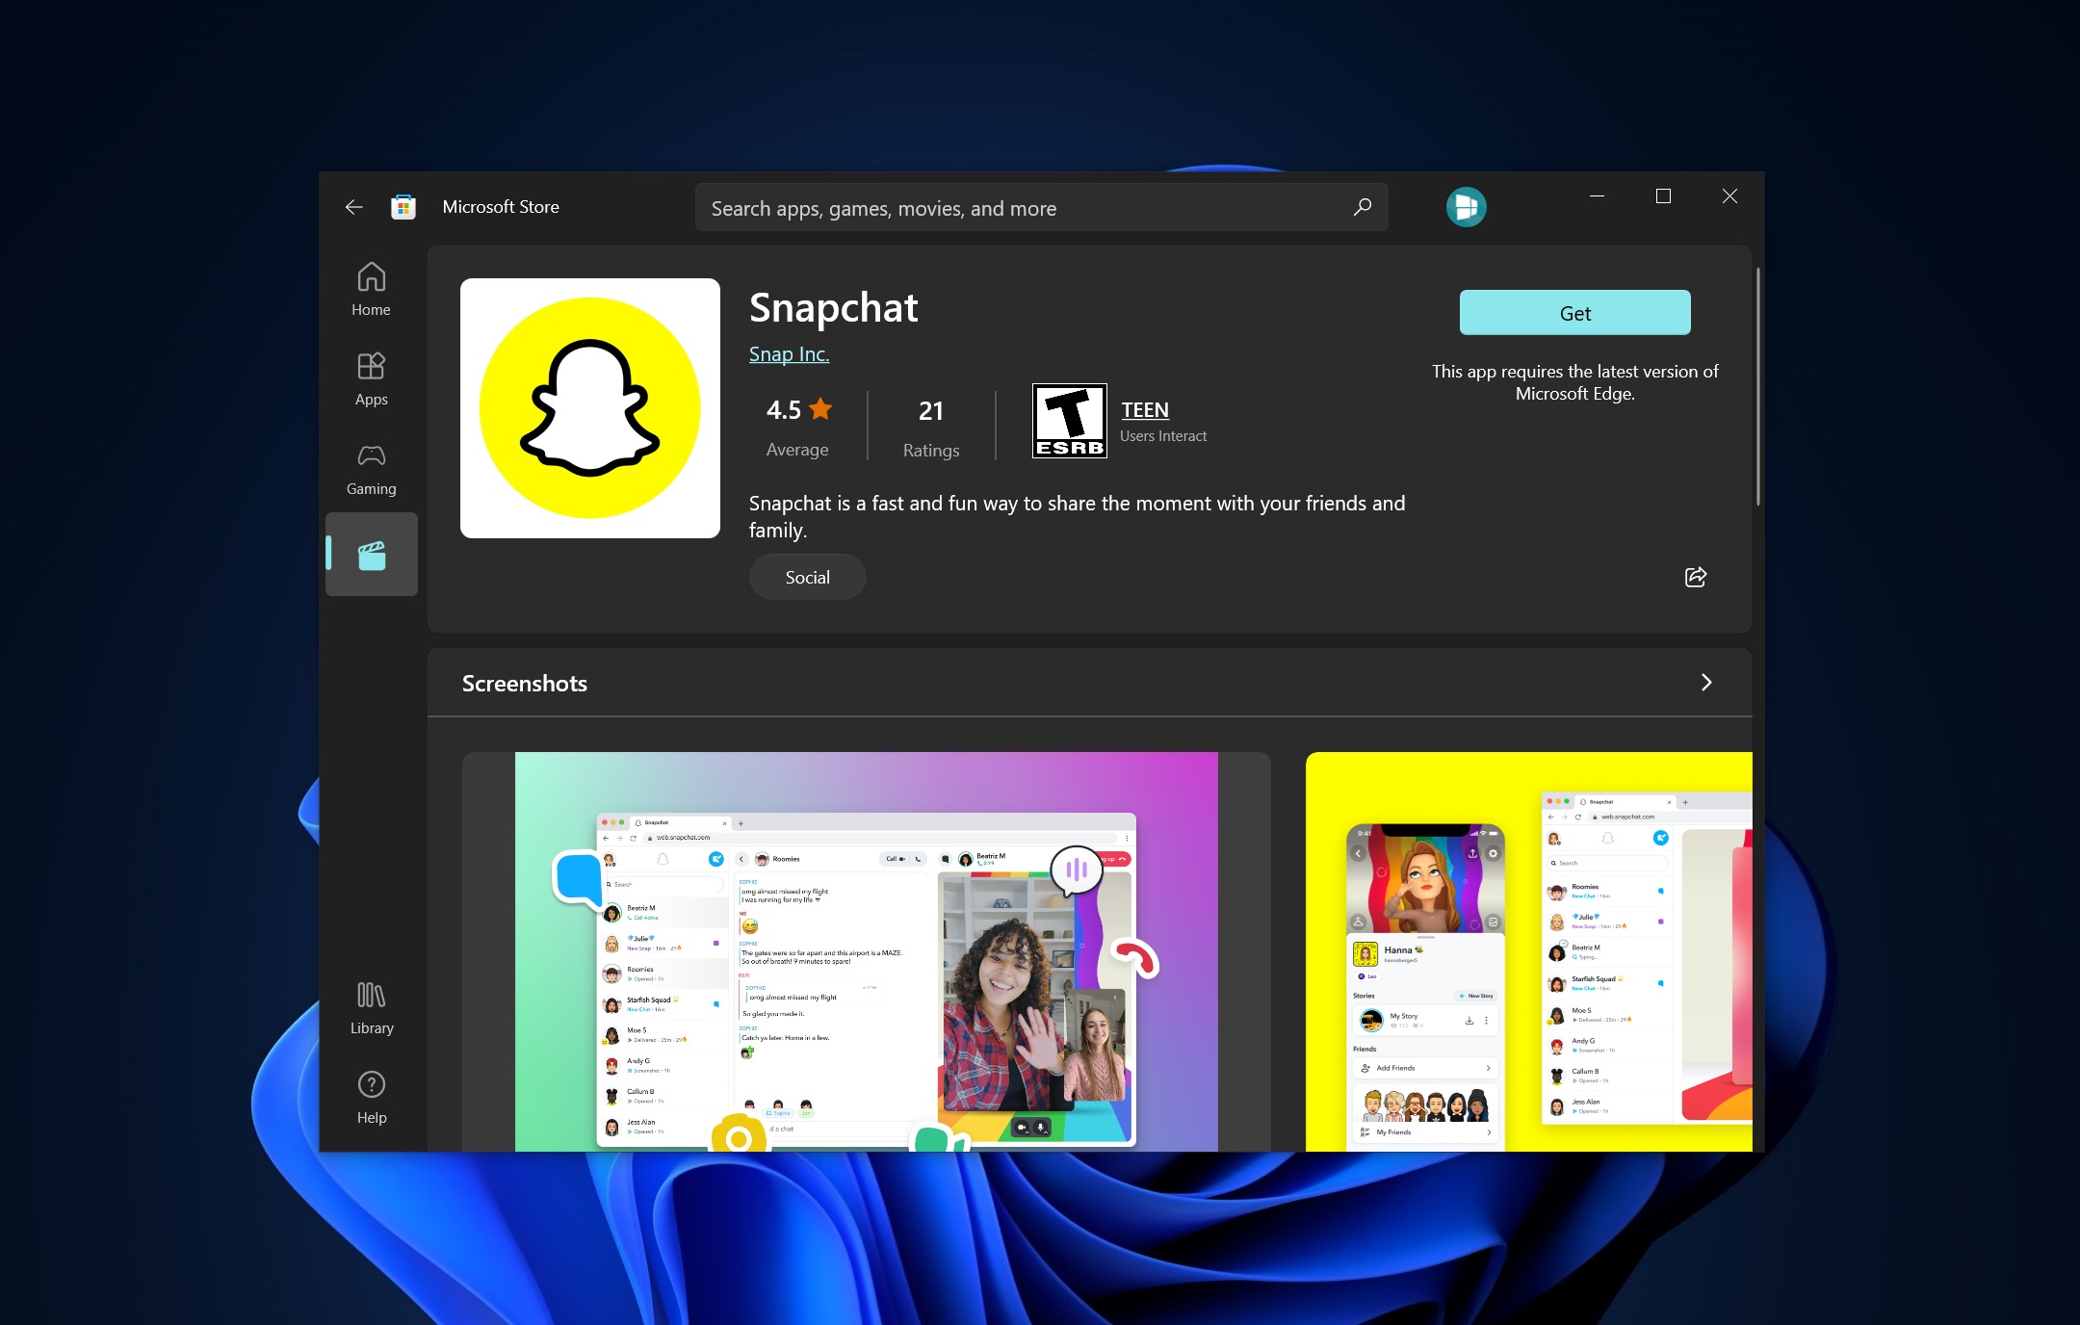The height and width of the screenshot is (1325, 2080).
Task: Click the Microsoft Edge requirement note
Action: 1575,382
